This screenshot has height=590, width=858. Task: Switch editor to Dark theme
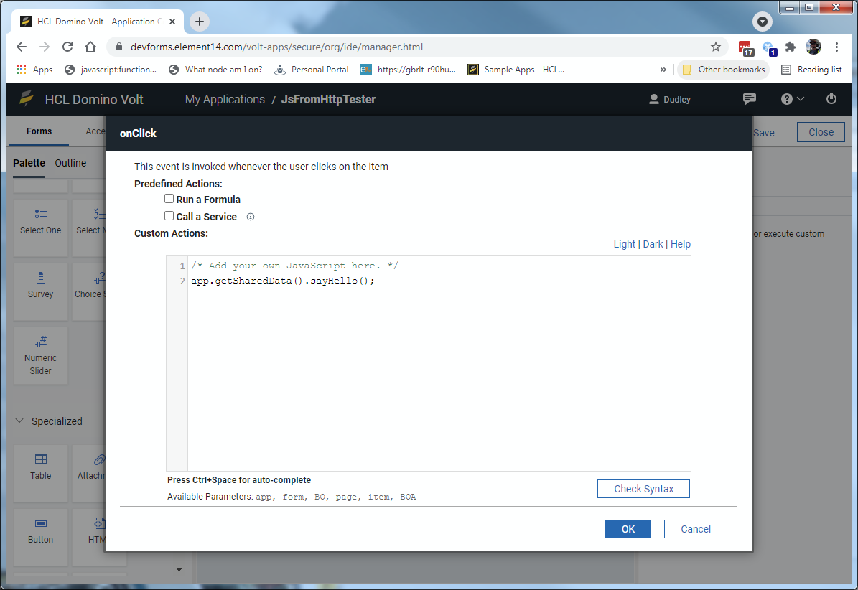click(x=653, y=244)
